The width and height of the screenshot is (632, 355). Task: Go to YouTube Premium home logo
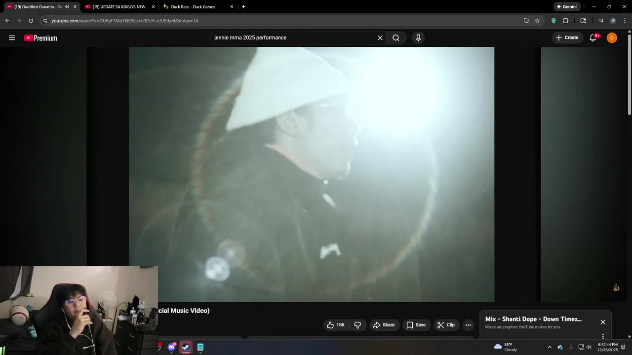click(x=40, y=38)
